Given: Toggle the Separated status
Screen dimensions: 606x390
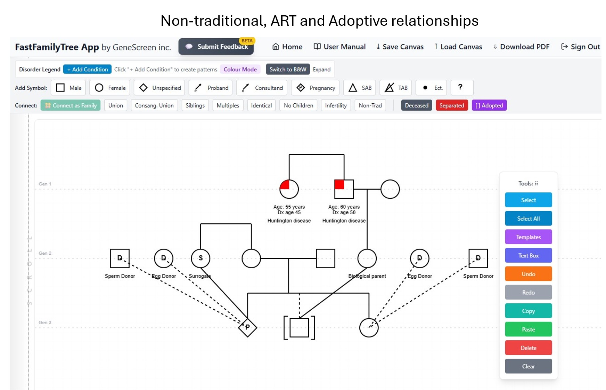Looking at the screenshot, I should pos(452,105).
